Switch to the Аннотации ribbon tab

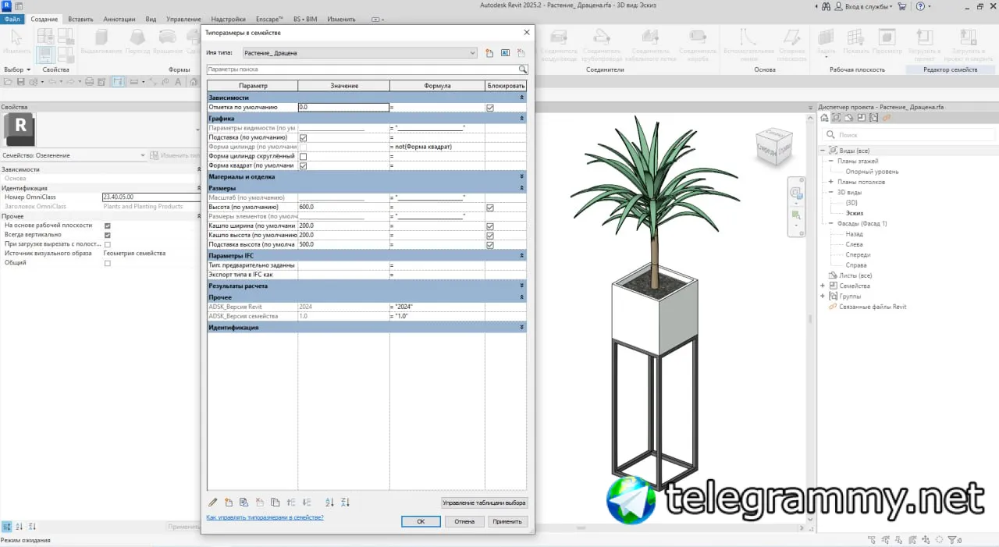click(119, 19)
